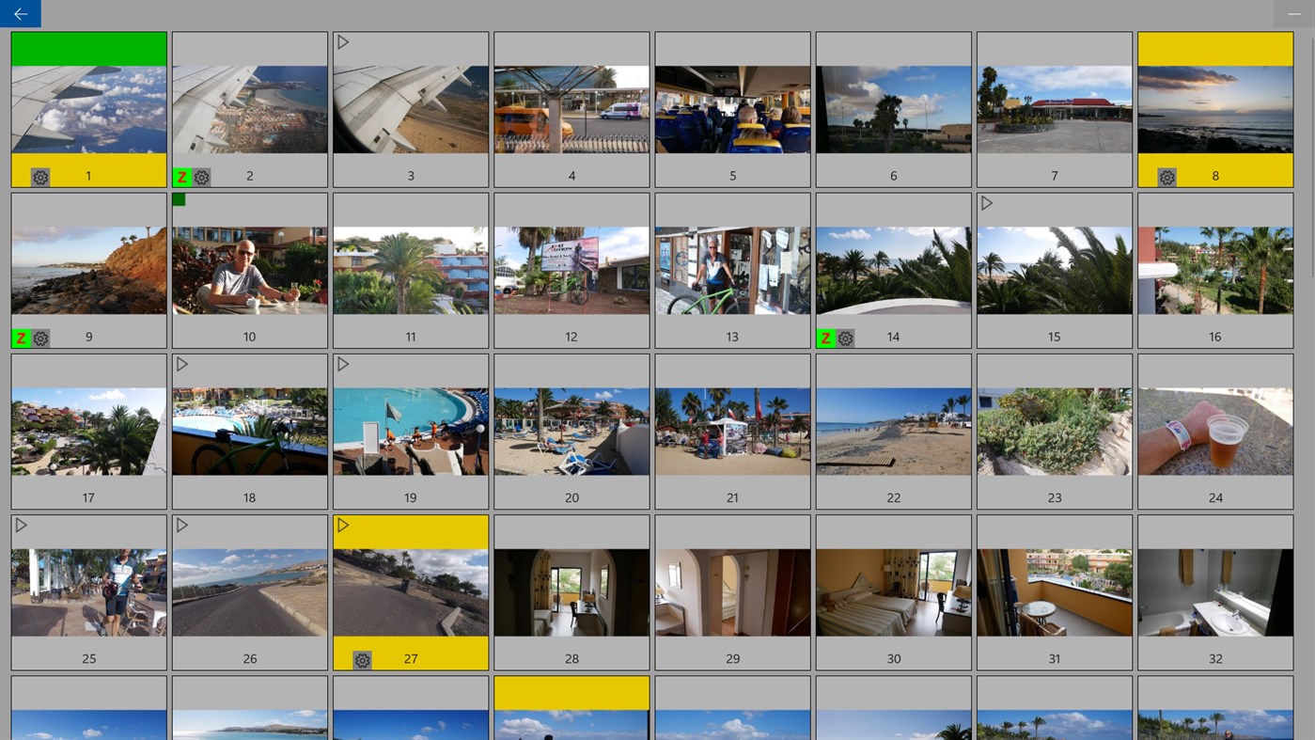1315x740 pixels.
Task: Toggle the Z marker on photo 14
Action: click(824, 337)
